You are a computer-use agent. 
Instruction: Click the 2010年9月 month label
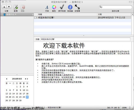(17, 79)
